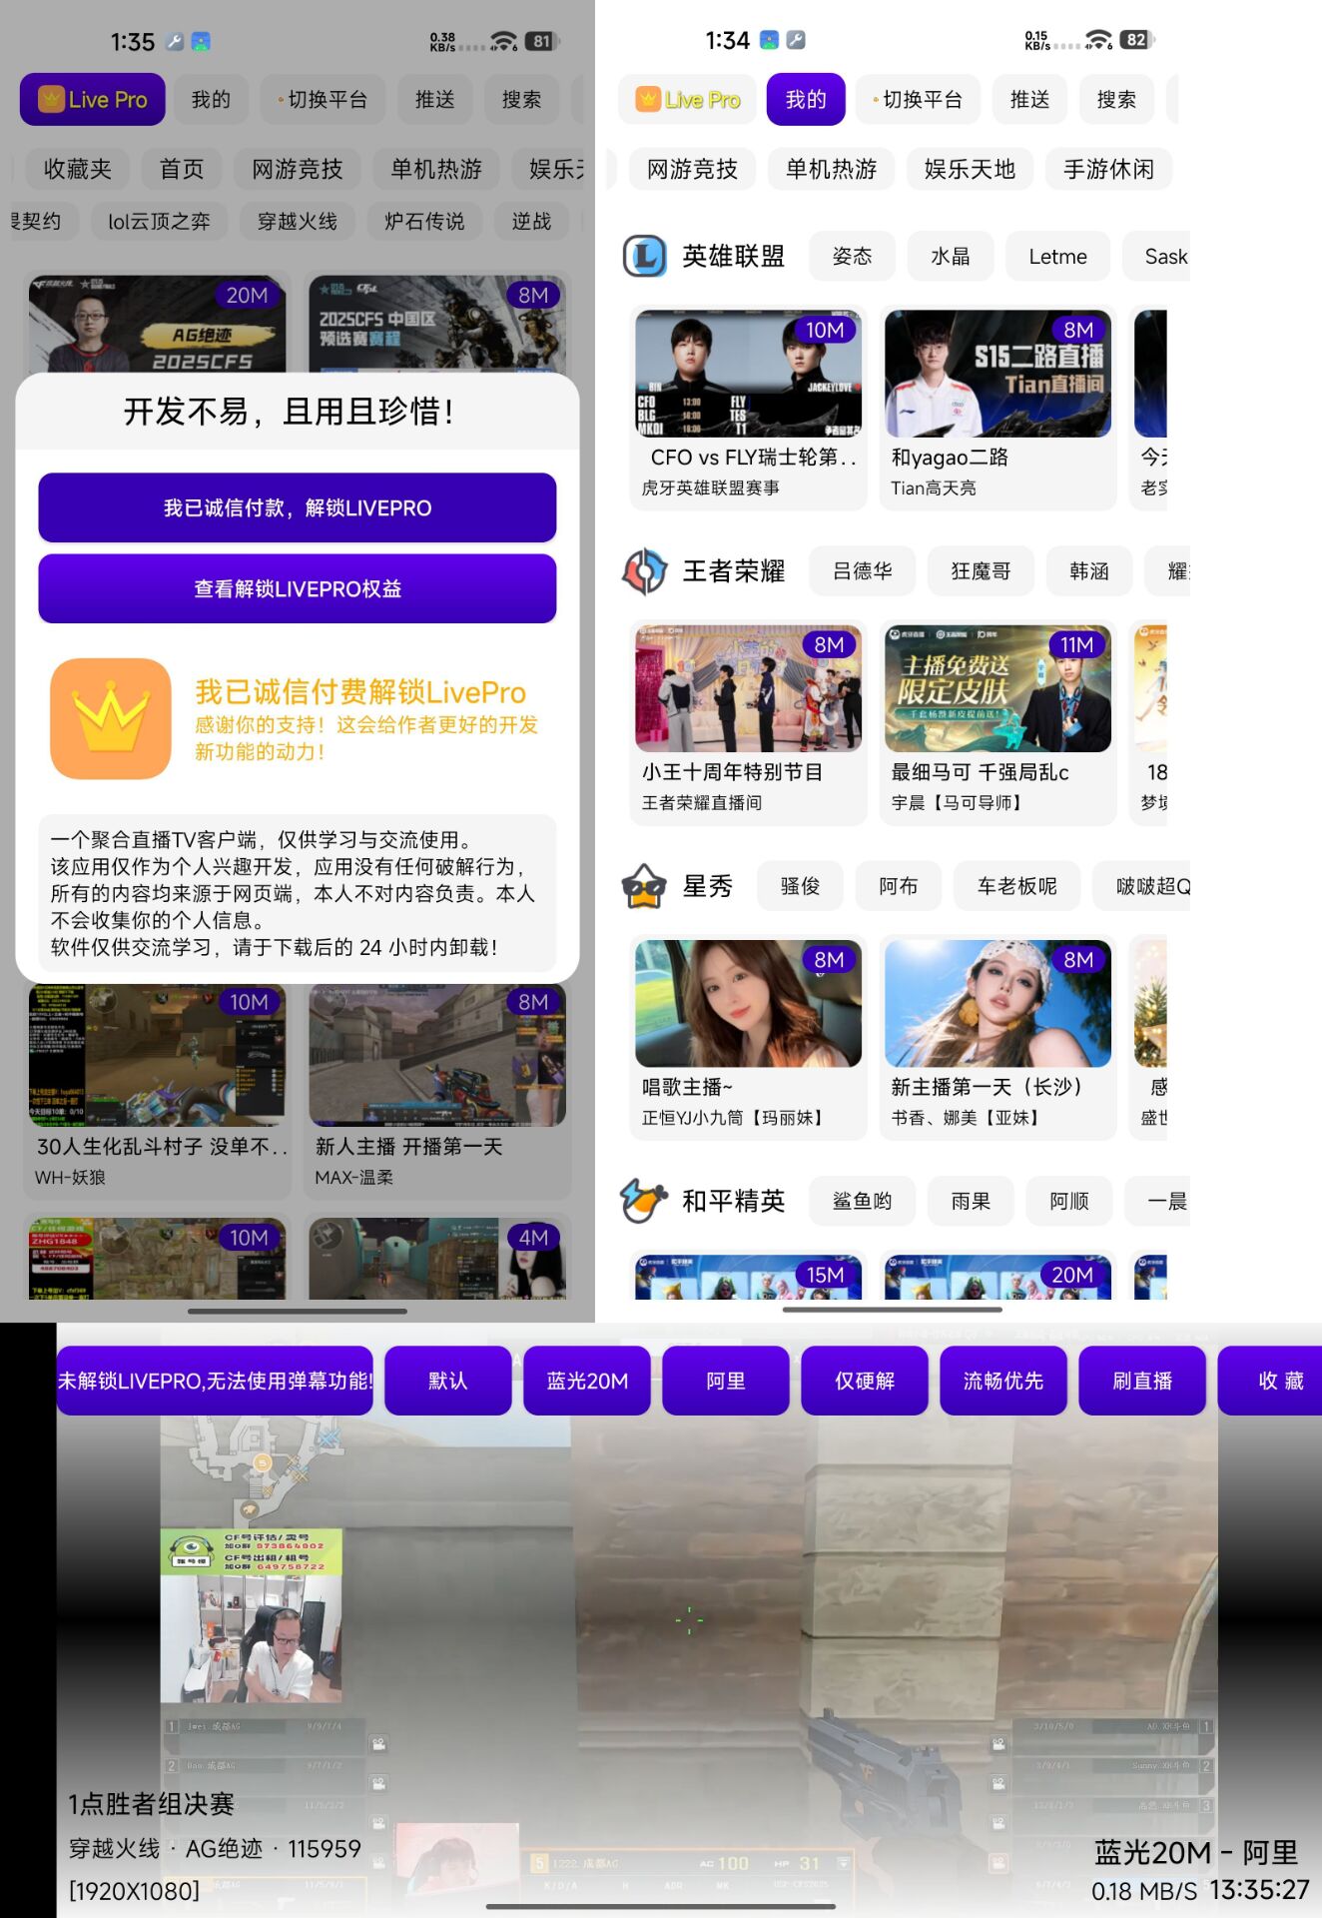Select streamer chip 韩涵

point(1089,571)
